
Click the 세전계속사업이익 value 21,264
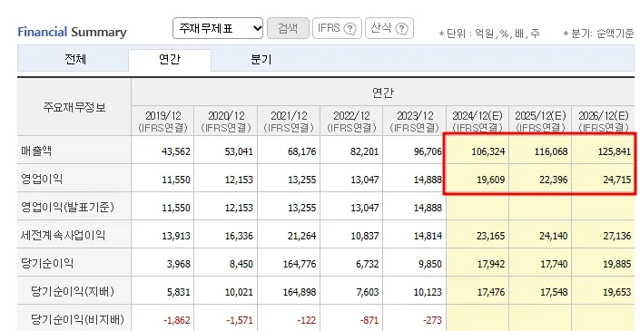point(302,236)
